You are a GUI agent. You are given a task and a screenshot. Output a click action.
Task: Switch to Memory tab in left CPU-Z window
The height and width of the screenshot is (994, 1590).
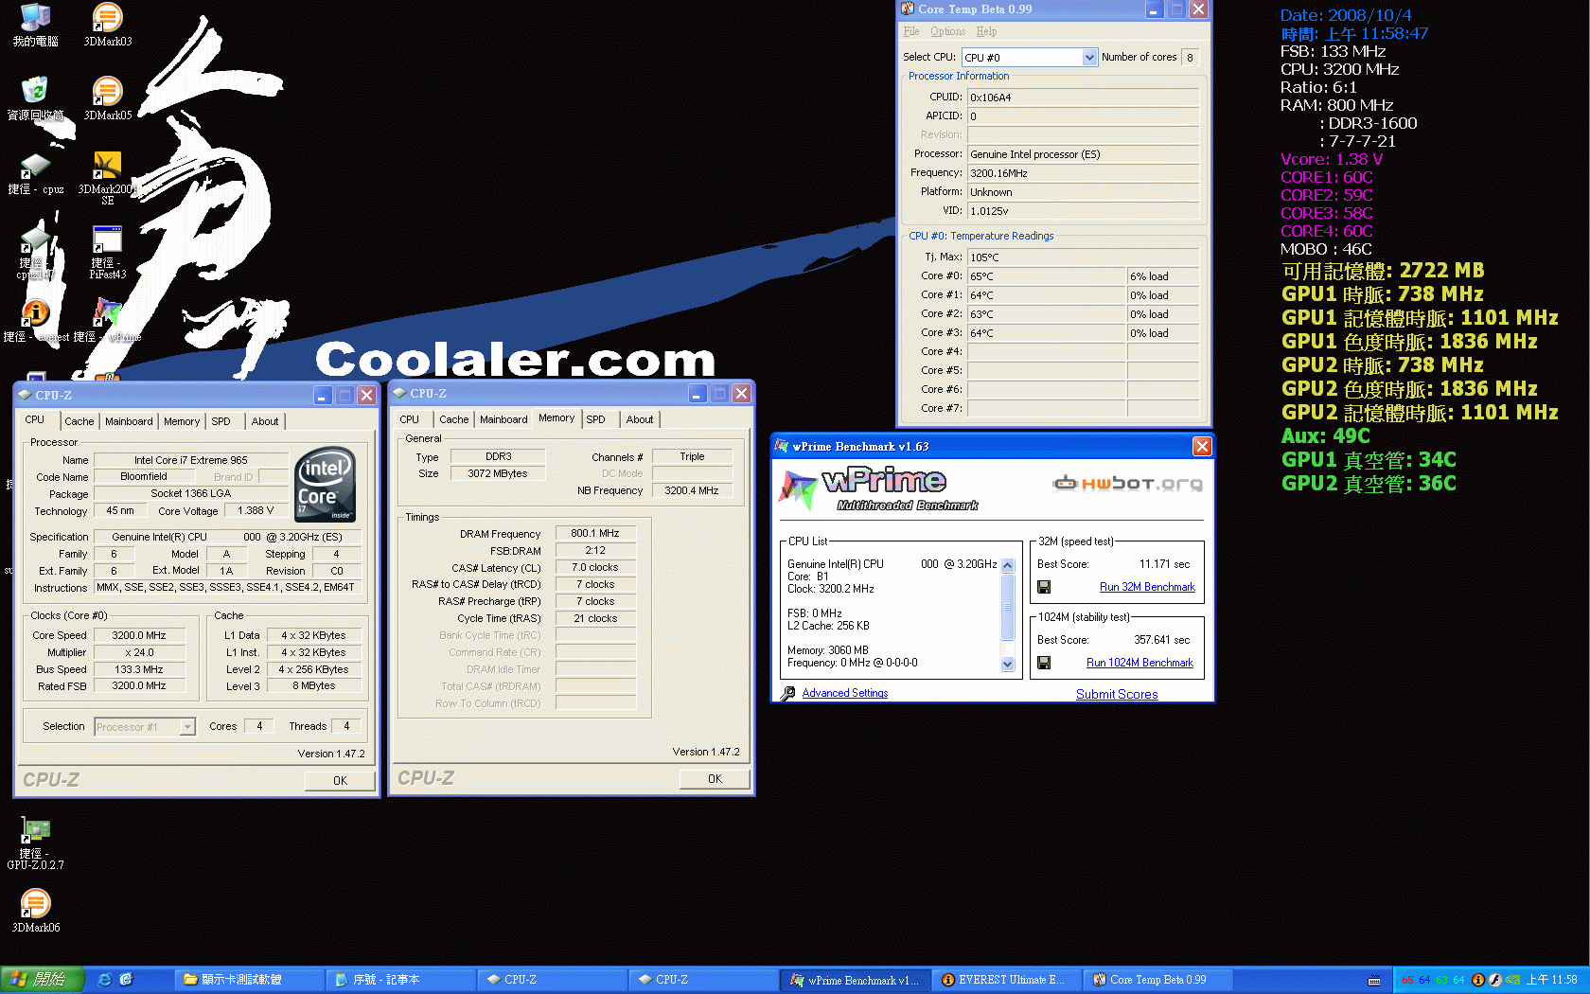(x=182, y=421)
